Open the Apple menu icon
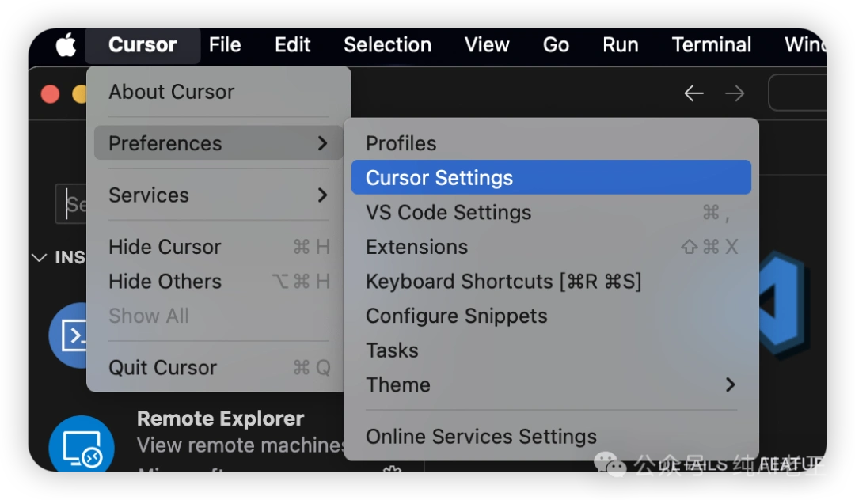This screenshot has height=500, width=855. (66, 45)
